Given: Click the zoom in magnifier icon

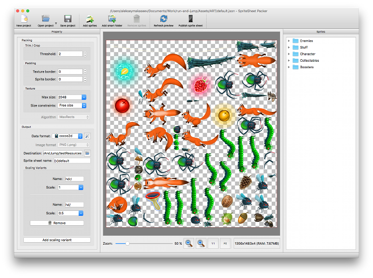Looking at the screenshot, I should (201, 244).
